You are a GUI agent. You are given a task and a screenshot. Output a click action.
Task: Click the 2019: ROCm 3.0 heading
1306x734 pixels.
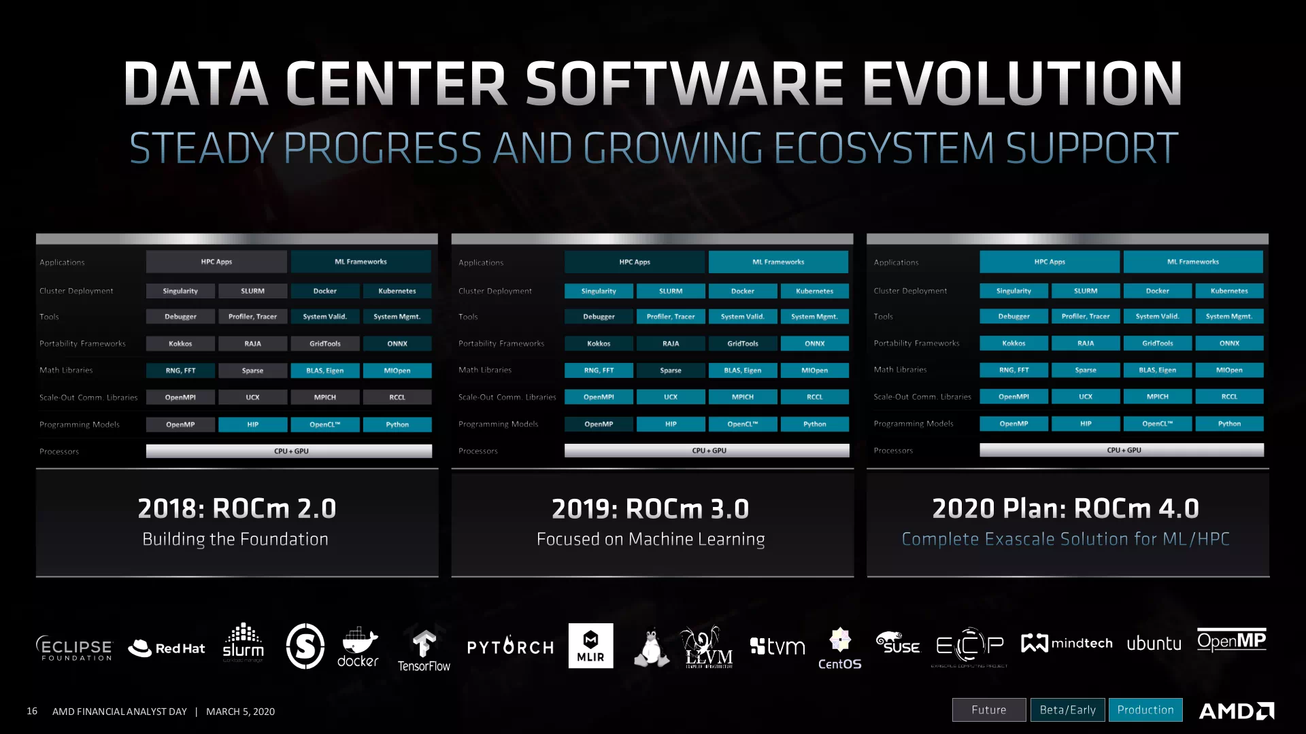(x=650, y=508)
